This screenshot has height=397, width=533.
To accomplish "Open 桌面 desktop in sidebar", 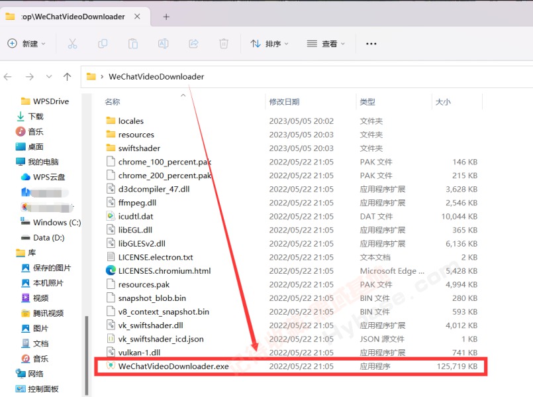I will point(30,146).
